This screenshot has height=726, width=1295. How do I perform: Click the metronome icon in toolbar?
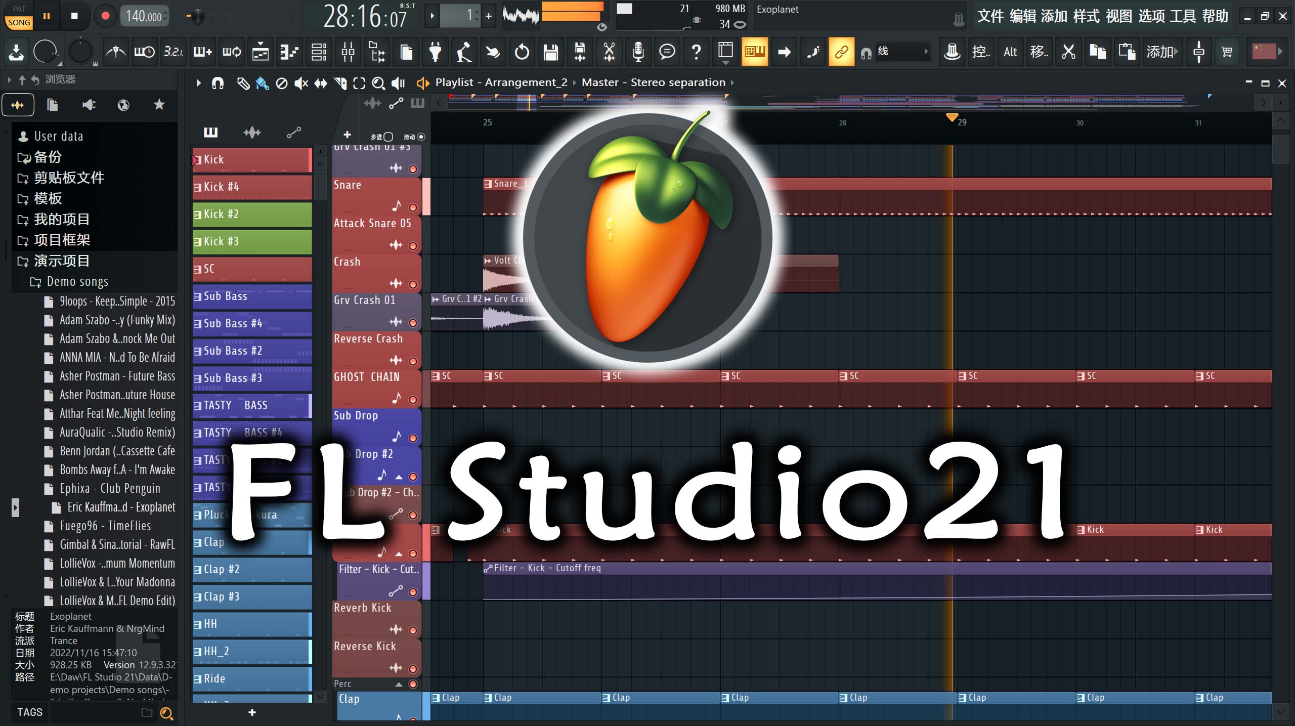[x=116, y=52]
